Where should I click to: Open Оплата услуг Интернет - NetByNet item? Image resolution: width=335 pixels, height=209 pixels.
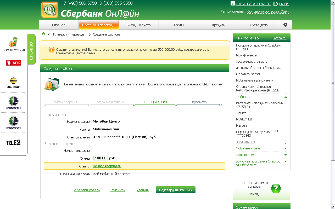coord(258,88)
